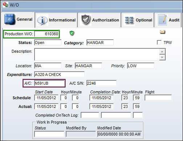183x141 pixels.
Task: Click inside the Description text area
Action: coord(97,55)
